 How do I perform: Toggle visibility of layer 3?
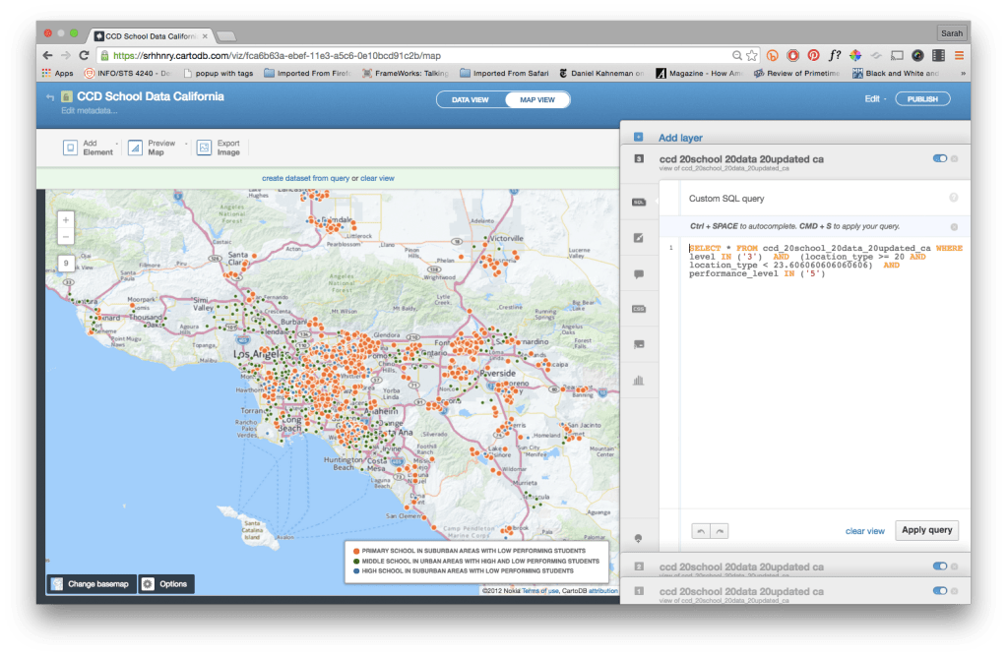click(x=939, y=158)
